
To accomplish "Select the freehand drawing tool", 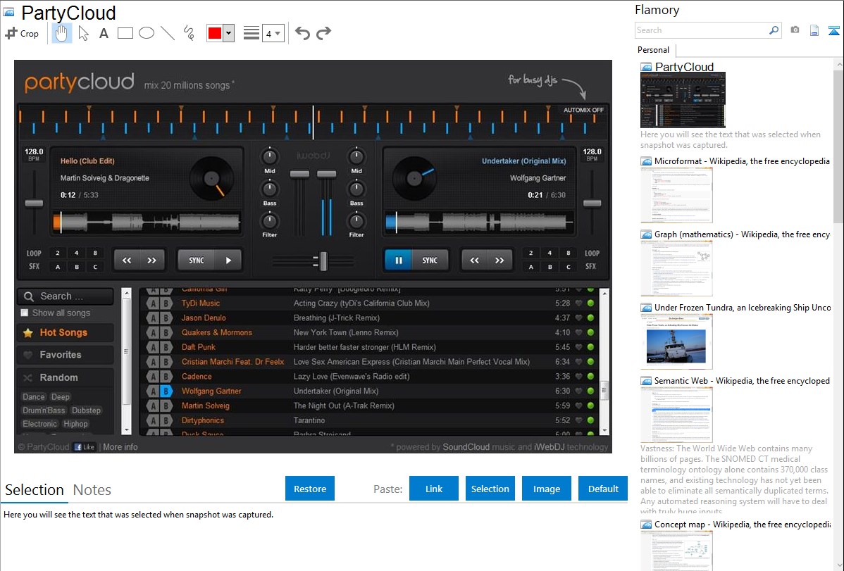I will tap(189, 33).
